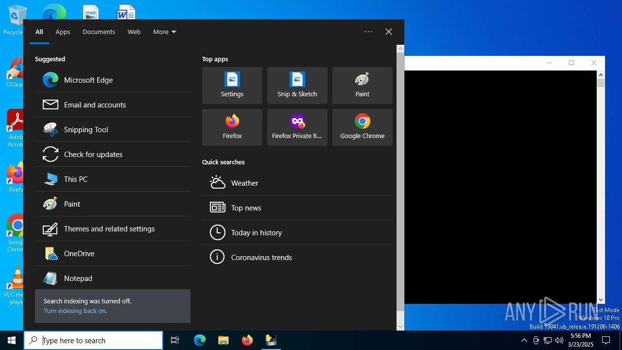Screen dimensions: 622x350
Task: Expand the More filter dropdown
Action: click(x=164, y=32)
